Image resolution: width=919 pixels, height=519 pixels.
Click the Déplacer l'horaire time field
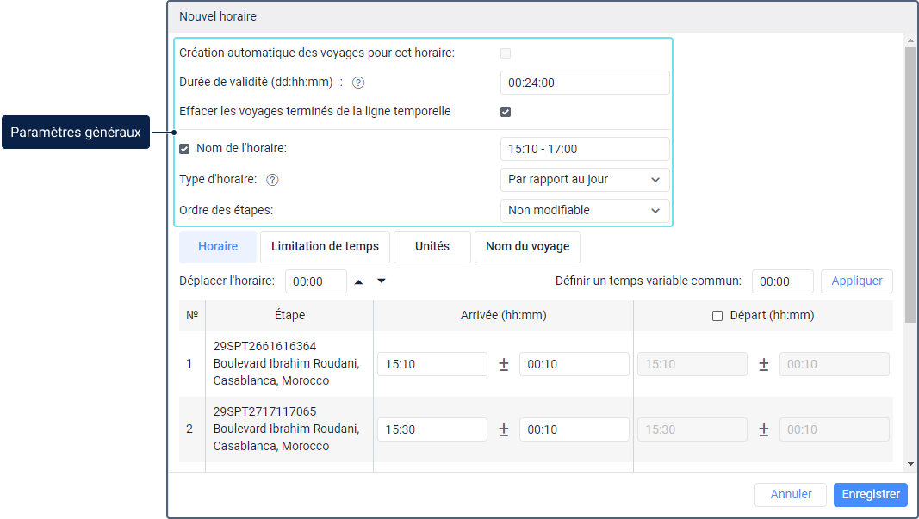[316, 281]
